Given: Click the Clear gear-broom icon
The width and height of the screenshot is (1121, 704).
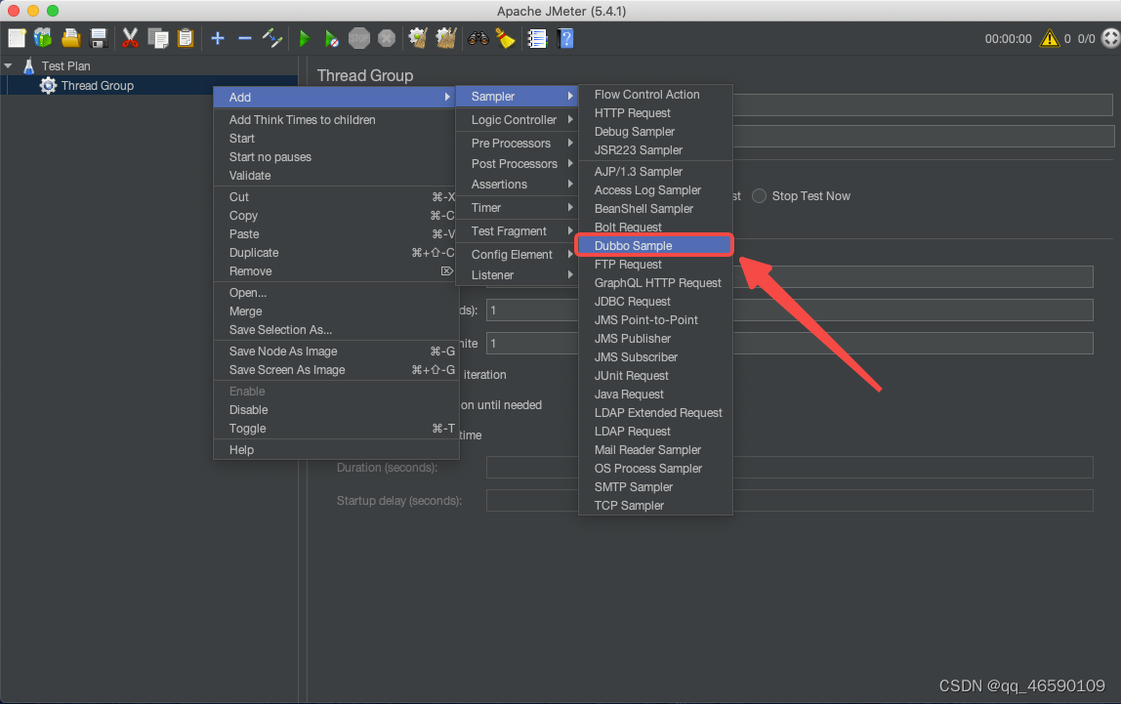Looking at the screenshot, I should (418, 38).
